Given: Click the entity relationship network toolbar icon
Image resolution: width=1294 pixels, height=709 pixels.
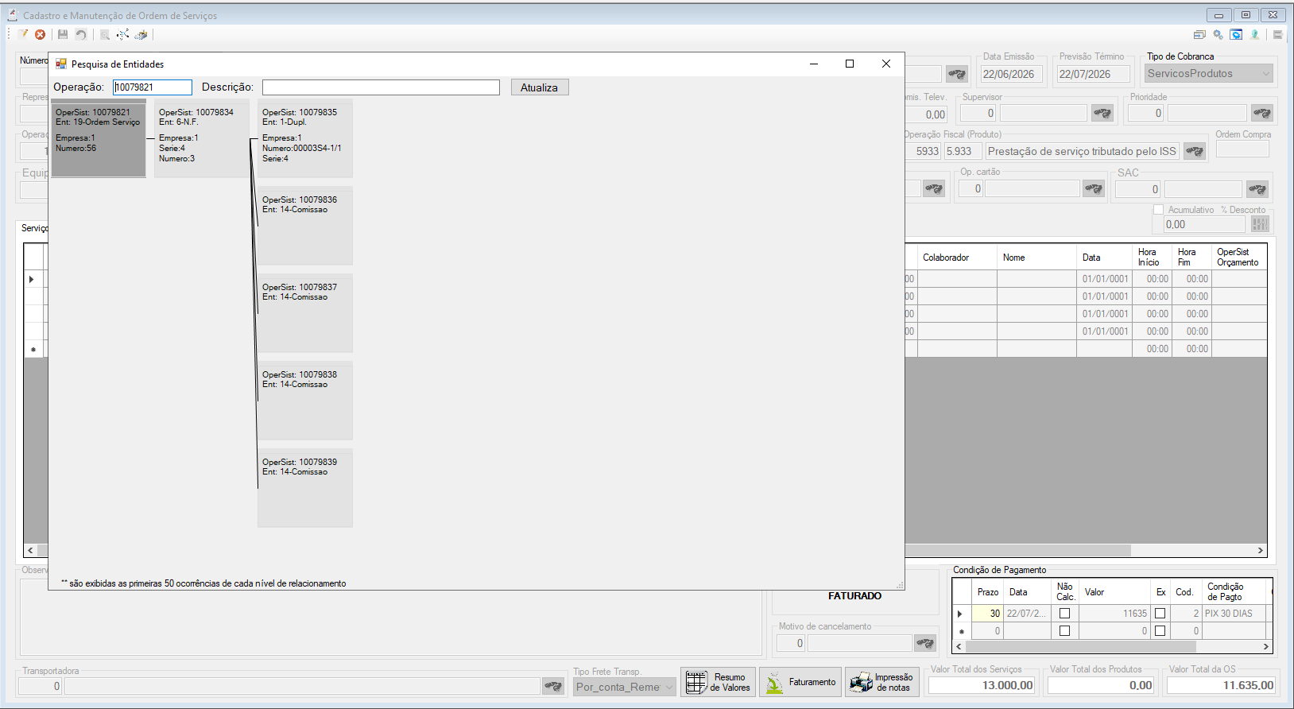Looking at the screenshot, I should click(122, 34).
